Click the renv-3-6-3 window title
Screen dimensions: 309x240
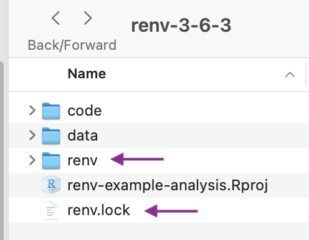(181, 25)
